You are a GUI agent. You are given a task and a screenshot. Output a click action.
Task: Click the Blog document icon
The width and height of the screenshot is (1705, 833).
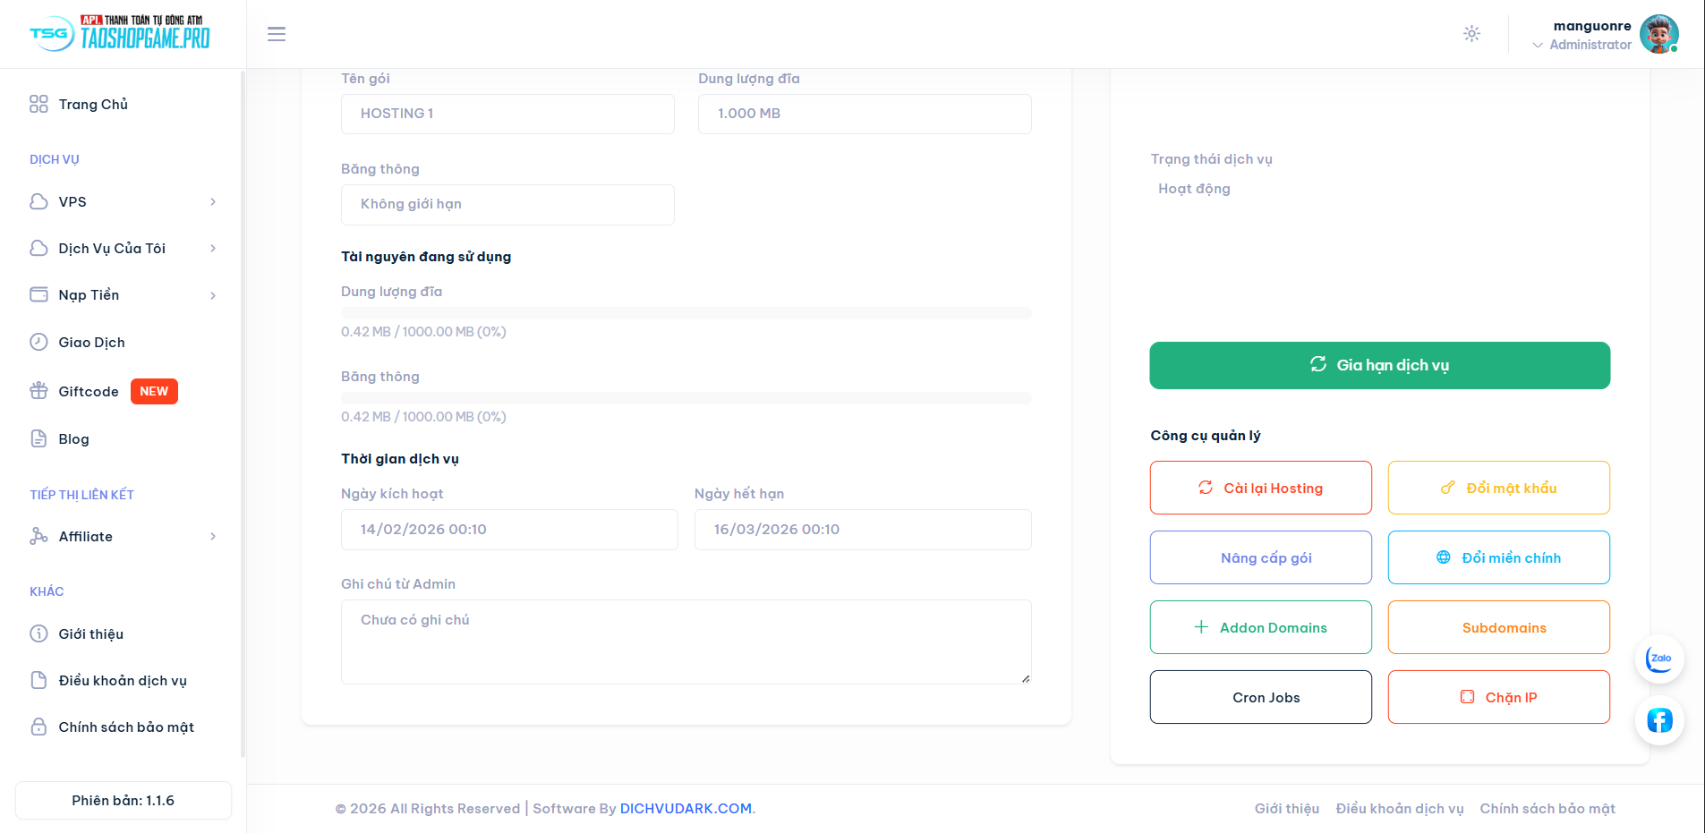[x=38, y=438]
